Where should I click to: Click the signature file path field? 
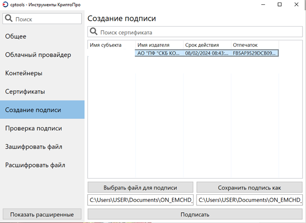[249, 200]
